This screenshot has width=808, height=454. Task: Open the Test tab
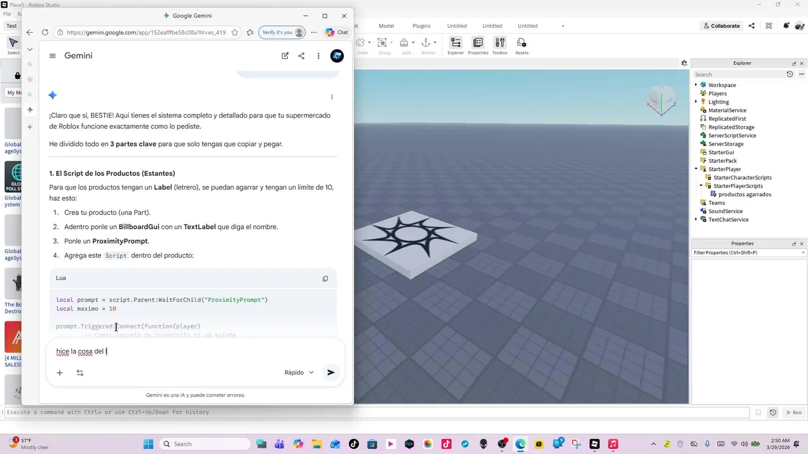[11, 26]
